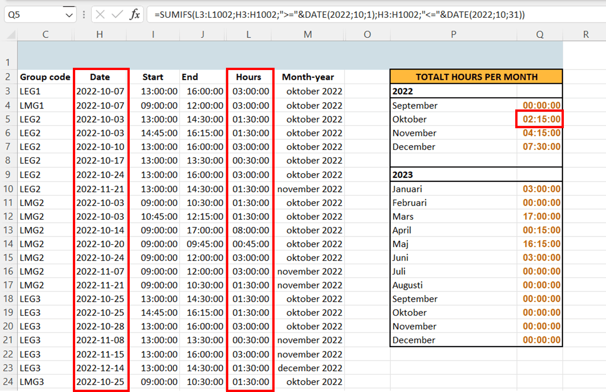
Task: Click the TOTALT HOURS PER MONTH header
Action: [476, 76]
